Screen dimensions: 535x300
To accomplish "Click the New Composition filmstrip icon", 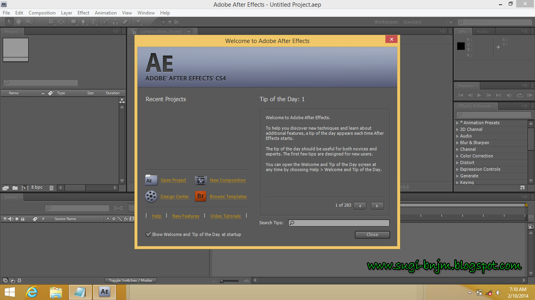I will pos(201,180).
